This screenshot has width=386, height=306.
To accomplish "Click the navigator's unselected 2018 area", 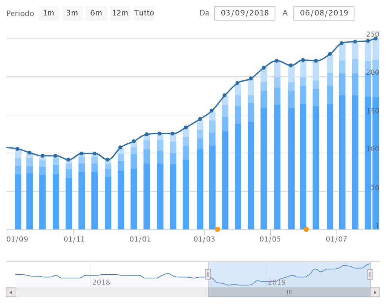I will (x=113, y=274).
